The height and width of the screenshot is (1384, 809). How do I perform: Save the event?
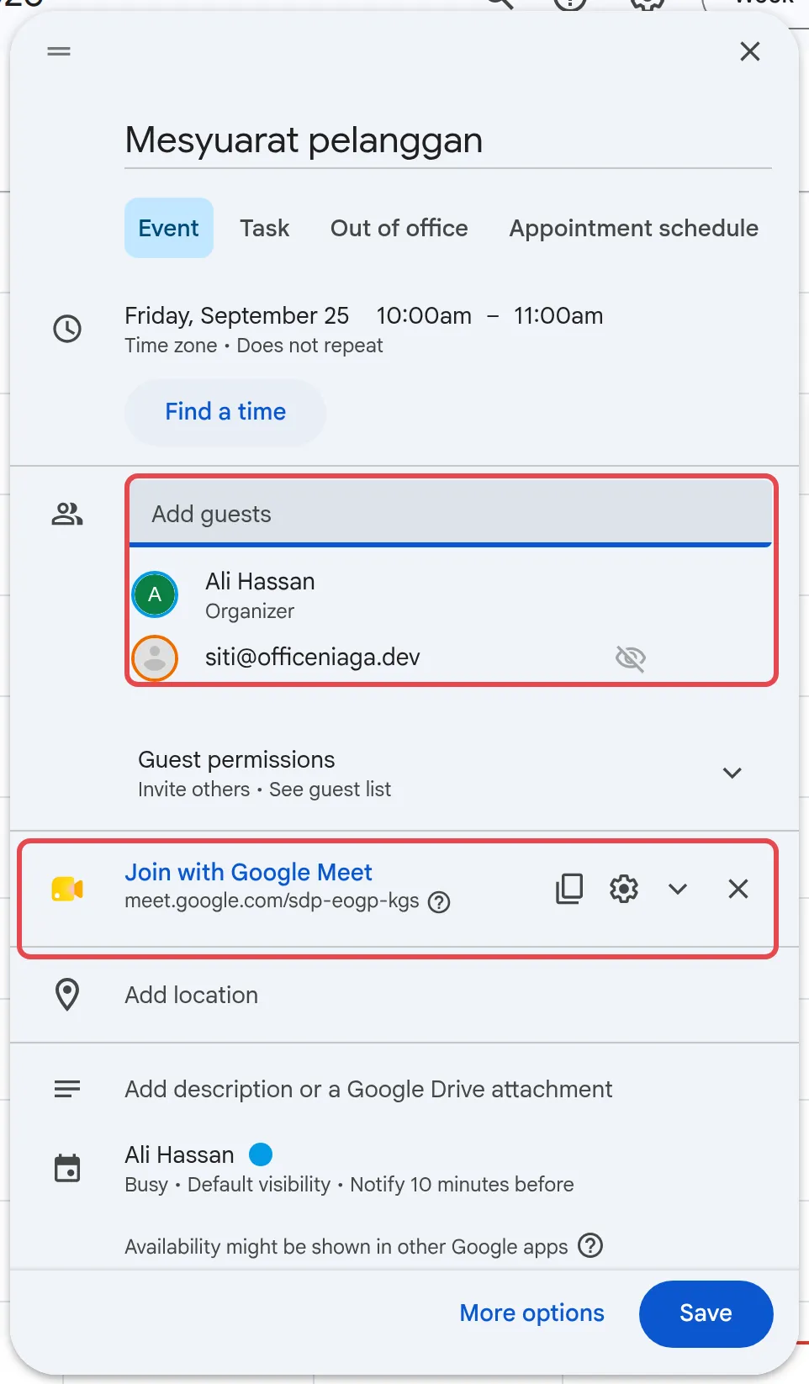point(706,1313)
